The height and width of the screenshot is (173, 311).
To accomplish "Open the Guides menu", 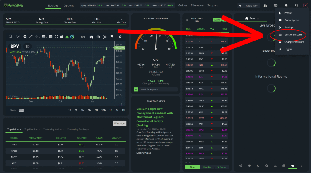I will pyautogui.click(x=183, y=5).
